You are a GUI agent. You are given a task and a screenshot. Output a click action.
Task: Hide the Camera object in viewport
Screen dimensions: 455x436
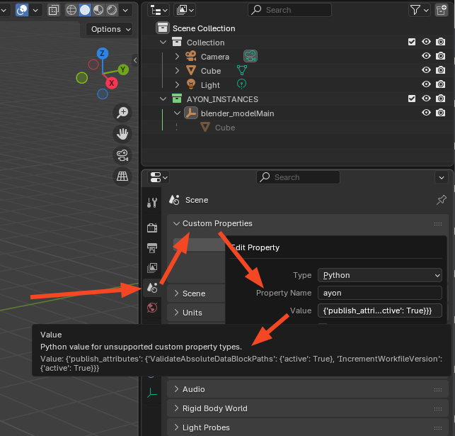(426, 57)
